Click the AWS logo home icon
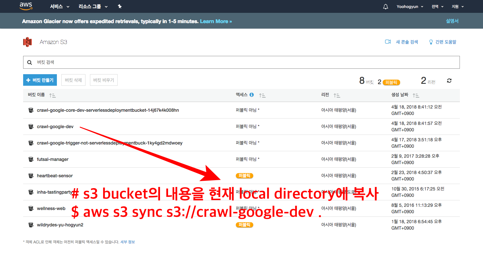The image size is (483, 272). (x=26, y=6)
